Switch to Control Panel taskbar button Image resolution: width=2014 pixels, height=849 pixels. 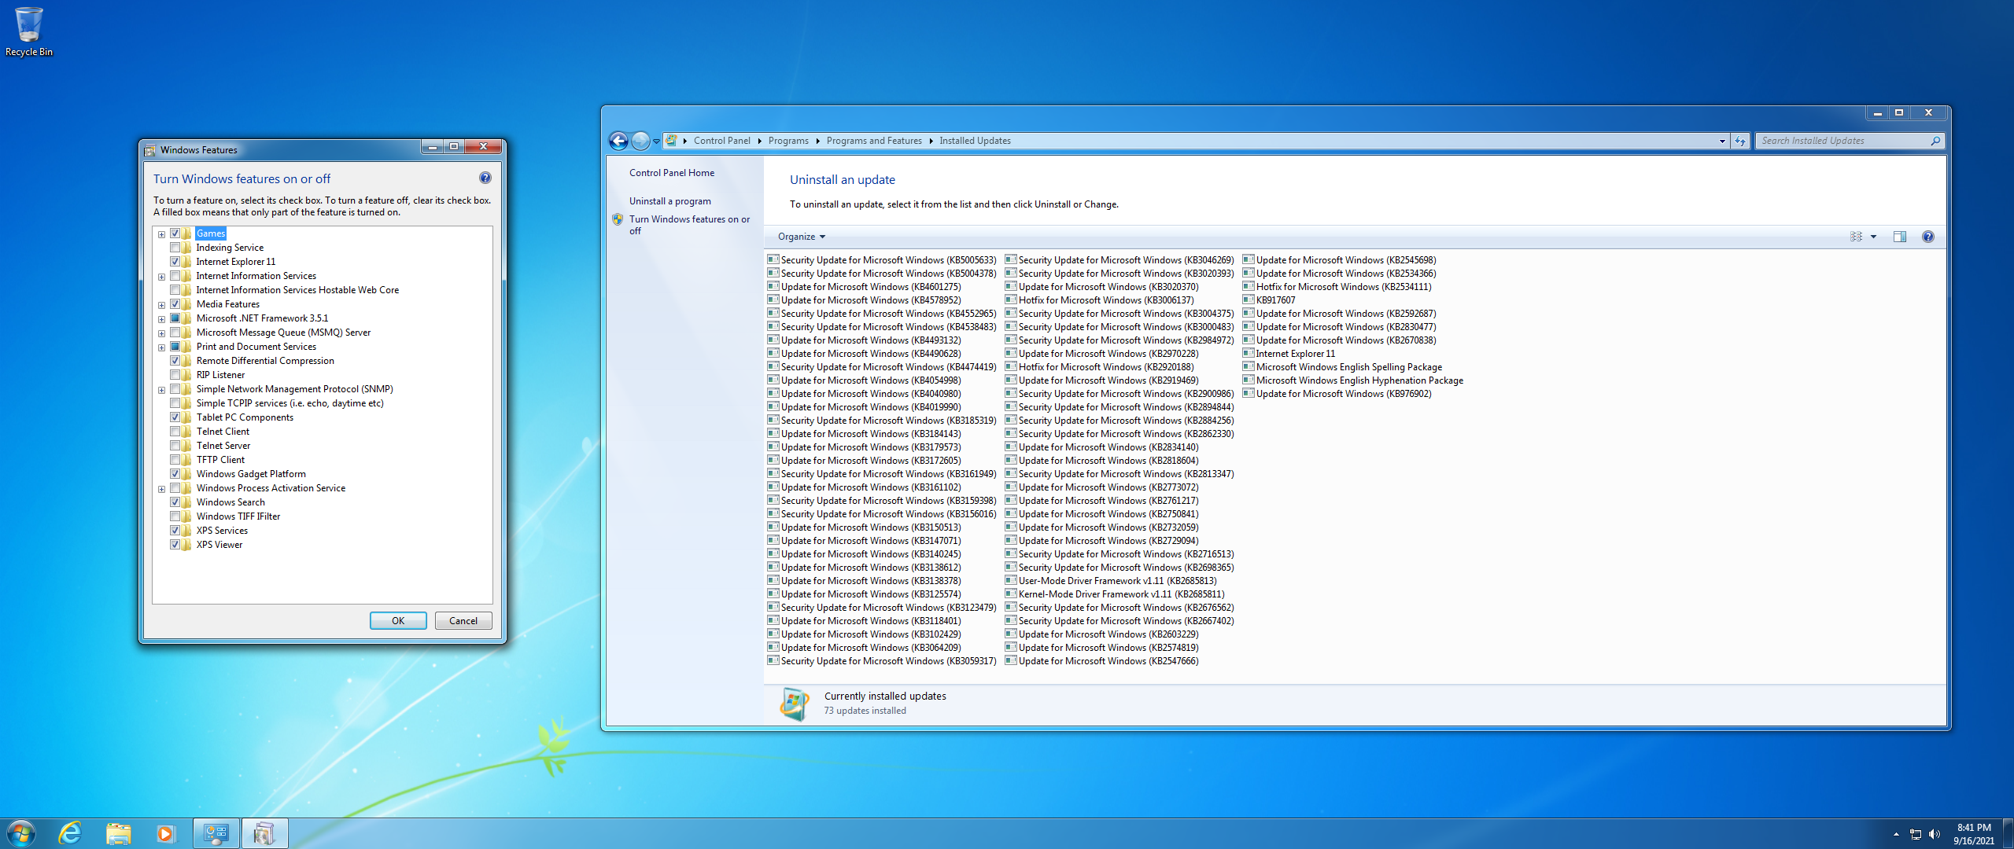(x=216, y=833)
